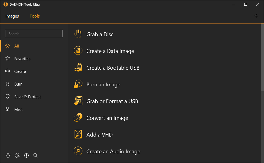Image resolution: width=264 pixels, height=163 pixels.
Task: Launch the Convert an Image text link
Action: tap(107, 118)
